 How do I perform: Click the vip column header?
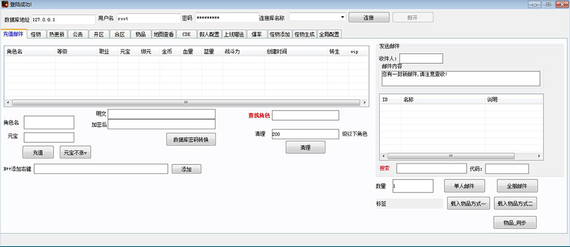coord(358,52)
